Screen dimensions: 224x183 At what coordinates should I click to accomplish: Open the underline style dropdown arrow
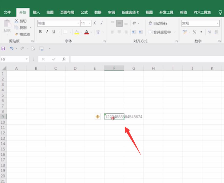(59, 32)
